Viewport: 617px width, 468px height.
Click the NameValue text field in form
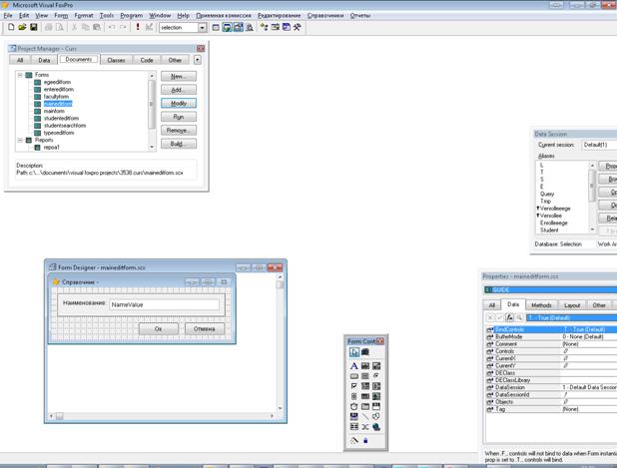(x=164, y=304)
